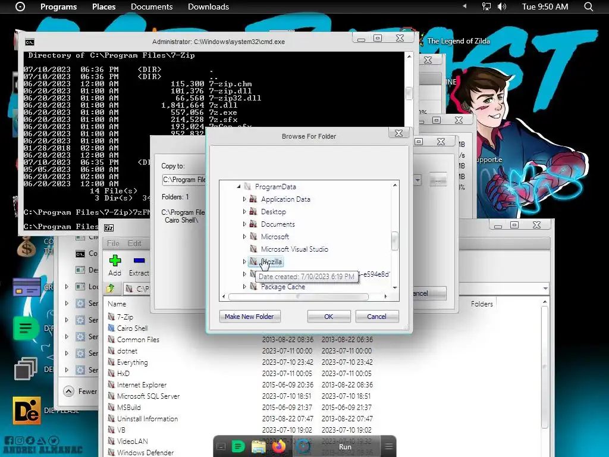Open the Places menu

click(x=103, y=7)
